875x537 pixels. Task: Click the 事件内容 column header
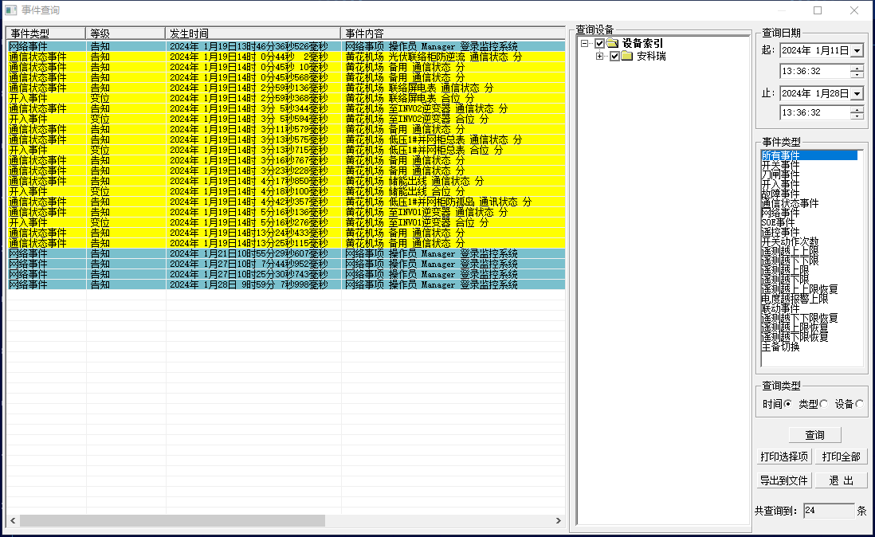point(452,33)
